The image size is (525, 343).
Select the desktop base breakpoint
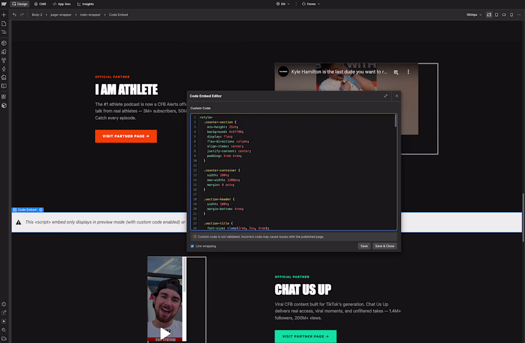pos(489,15)
